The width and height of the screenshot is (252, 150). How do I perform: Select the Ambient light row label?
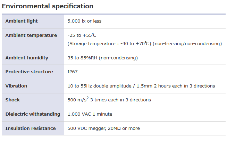(x=22, y=21)
